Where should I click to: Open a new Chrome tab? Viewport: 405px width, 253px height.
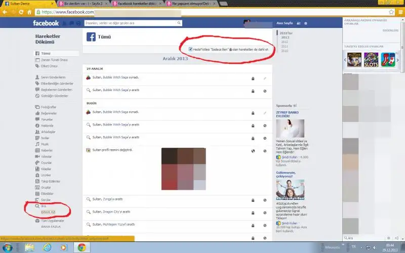pos(223,4)
